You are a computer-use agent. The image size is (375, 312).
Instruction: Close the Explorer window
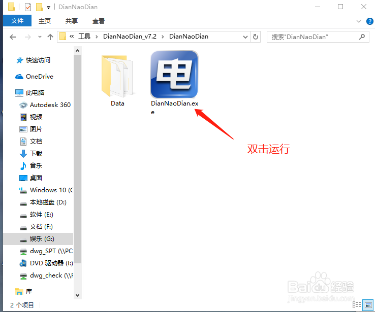363,7
